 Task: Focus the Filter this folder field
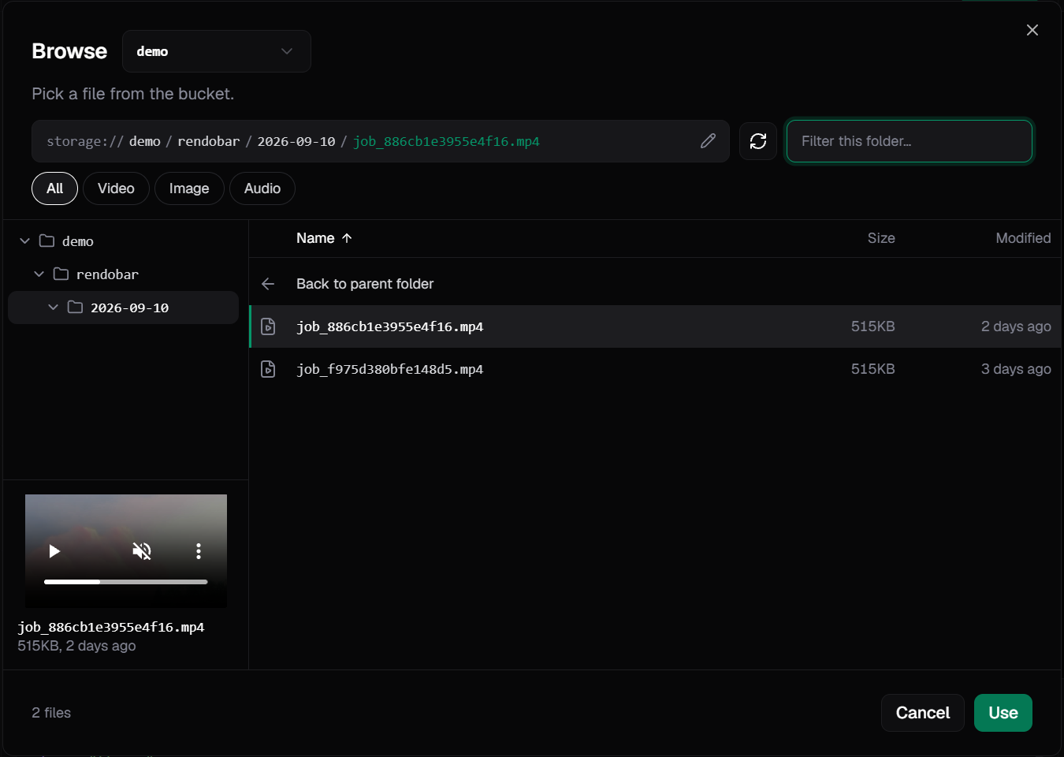tap(910, 141)
